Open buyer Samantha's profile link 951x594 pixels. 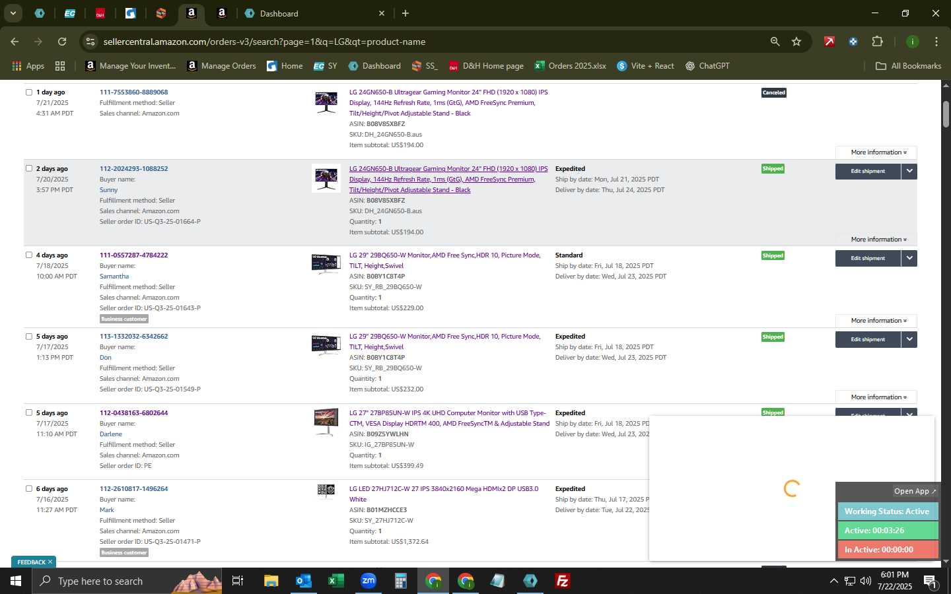114,277
